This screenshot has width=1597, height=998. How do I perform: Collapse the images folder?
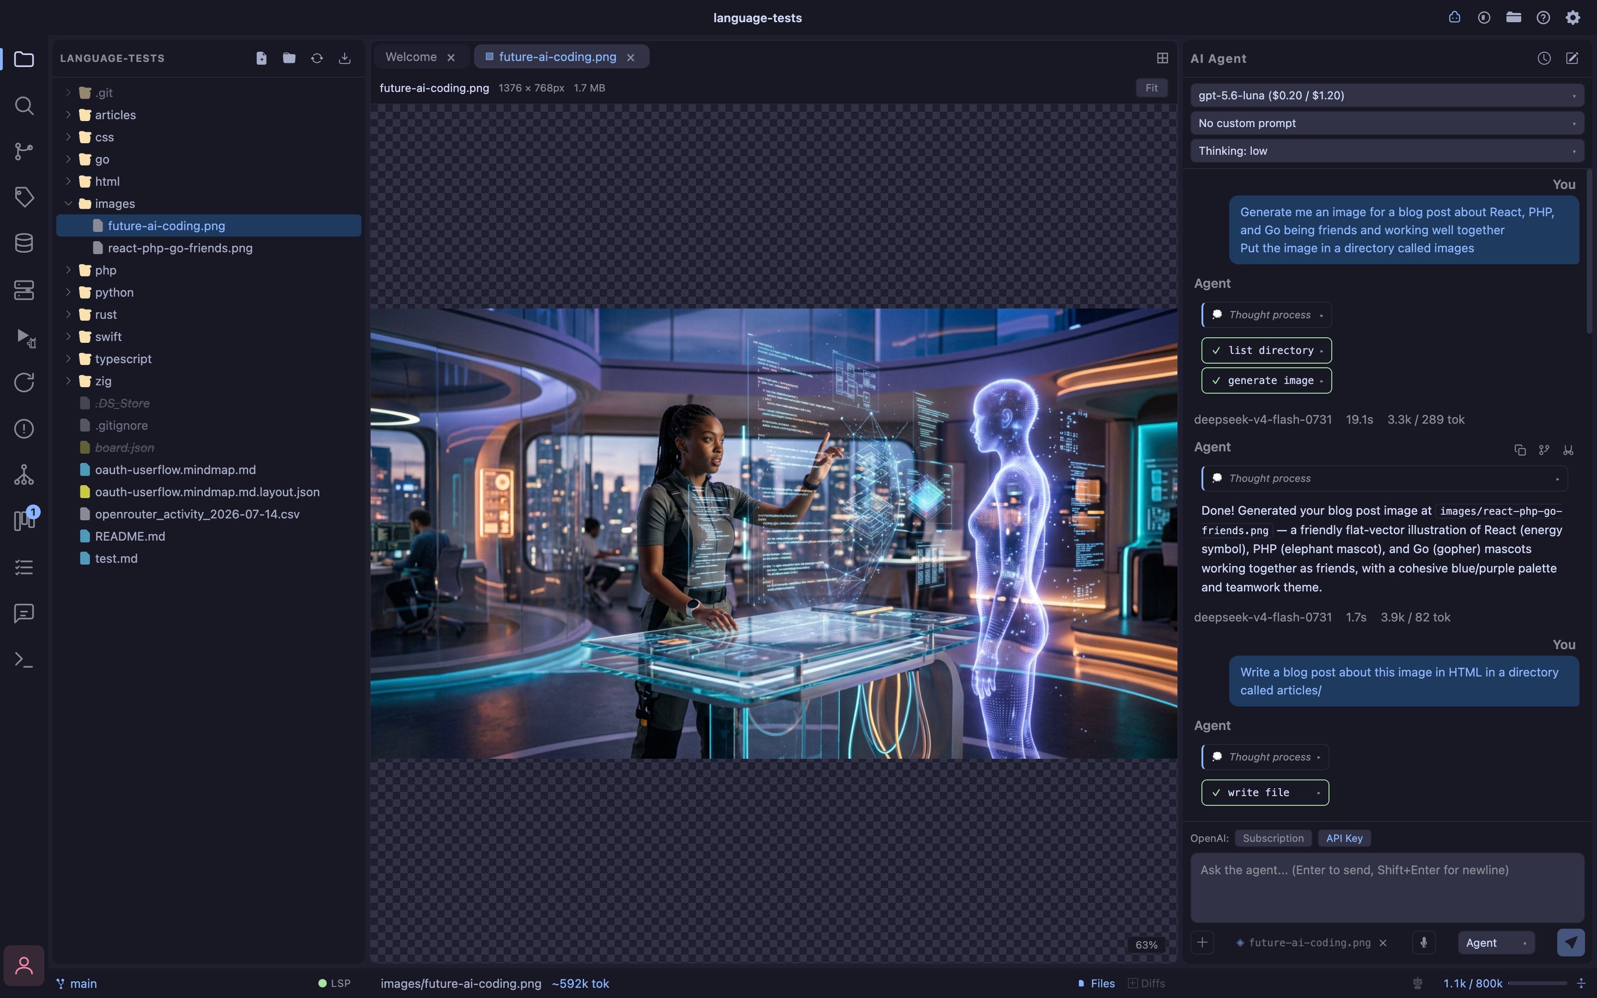pos(68,203)
